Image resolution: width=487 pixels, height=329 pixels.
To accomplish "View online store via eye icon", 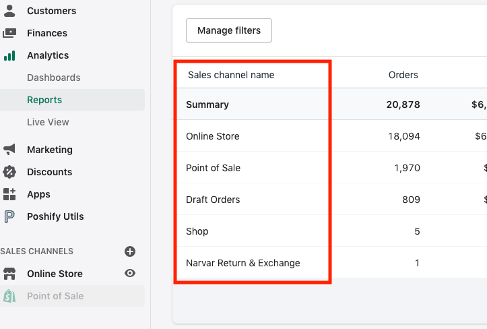I will click(x=130, y=274).
